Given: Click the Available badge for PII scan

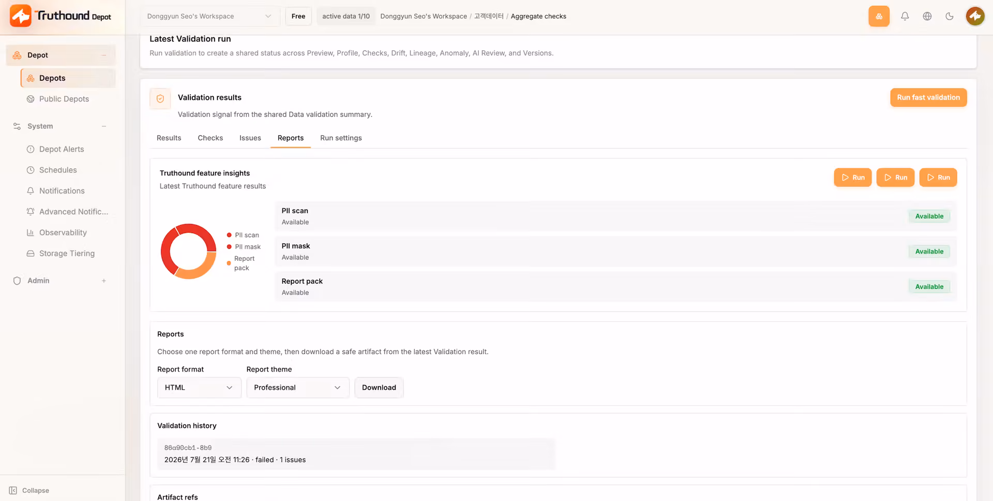Looking at the screenshot, I should point(929,216).
